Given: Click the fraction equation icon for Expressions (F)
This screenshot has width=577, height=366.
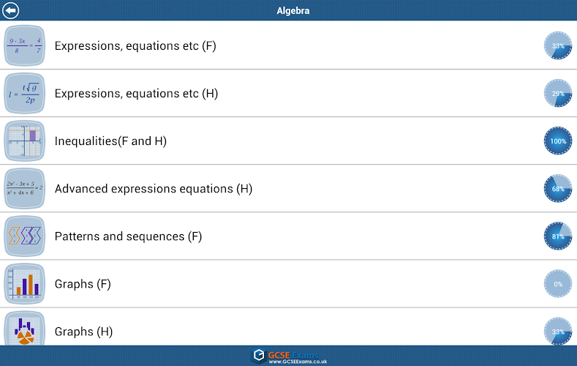Looking at the screenshot, I should coord(25,45).
